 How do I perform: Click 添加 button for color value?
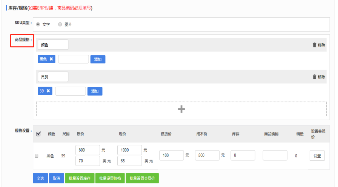click(98, 59)
